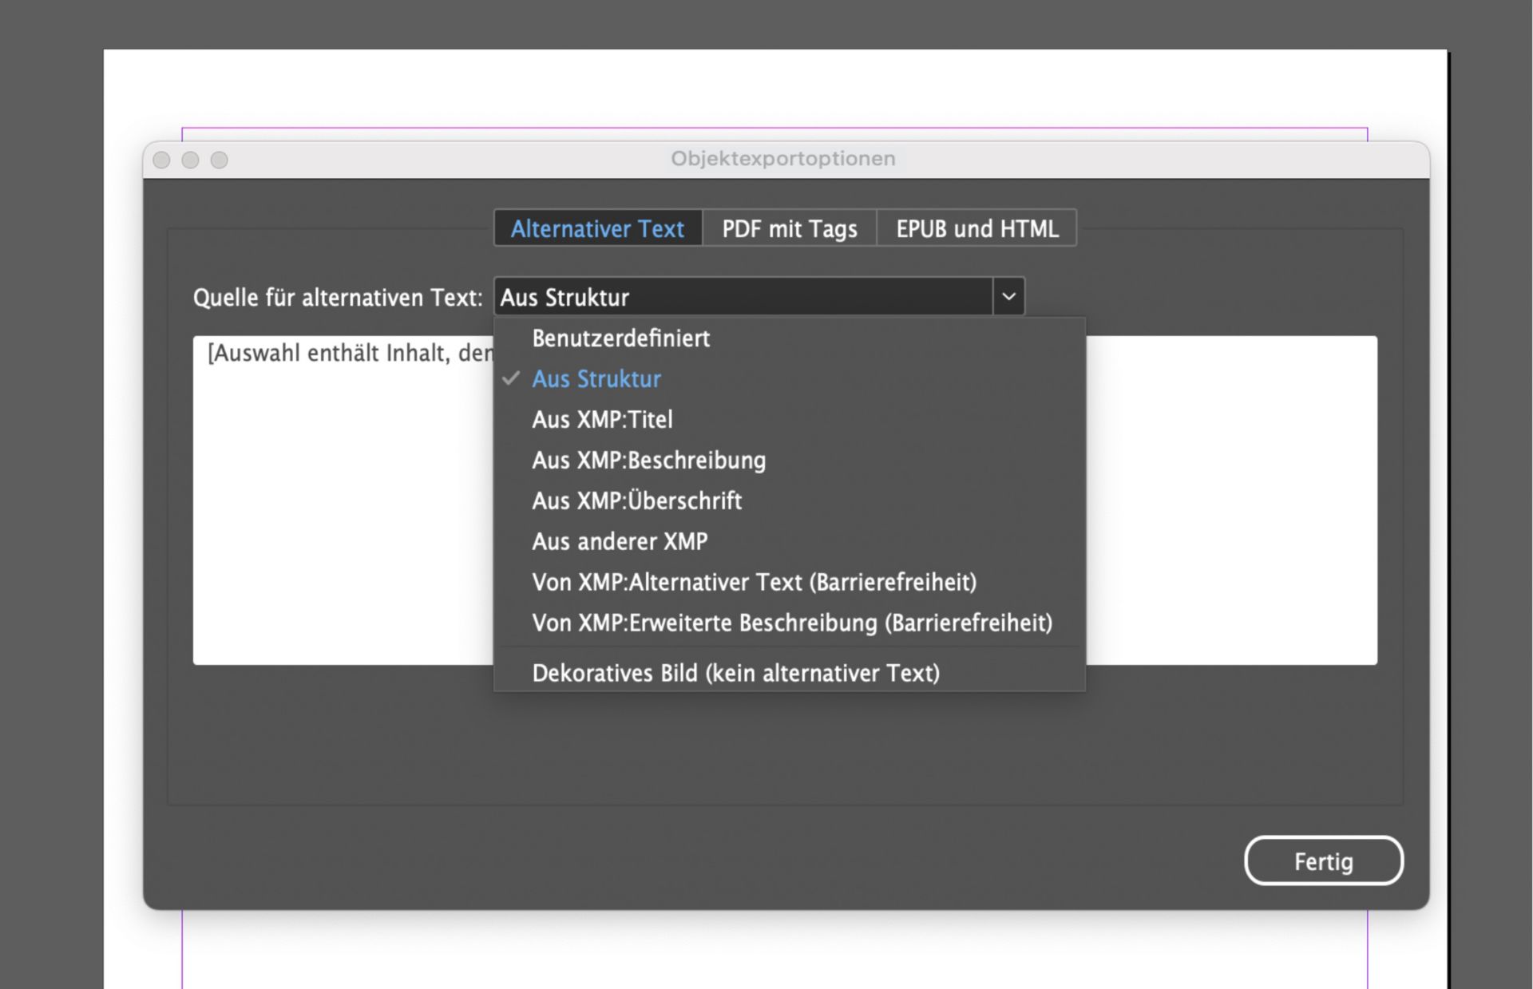Choose Aus XMP:Titel as alt text source
This screenshot has height=989, width=1533.
coord(603,419)
